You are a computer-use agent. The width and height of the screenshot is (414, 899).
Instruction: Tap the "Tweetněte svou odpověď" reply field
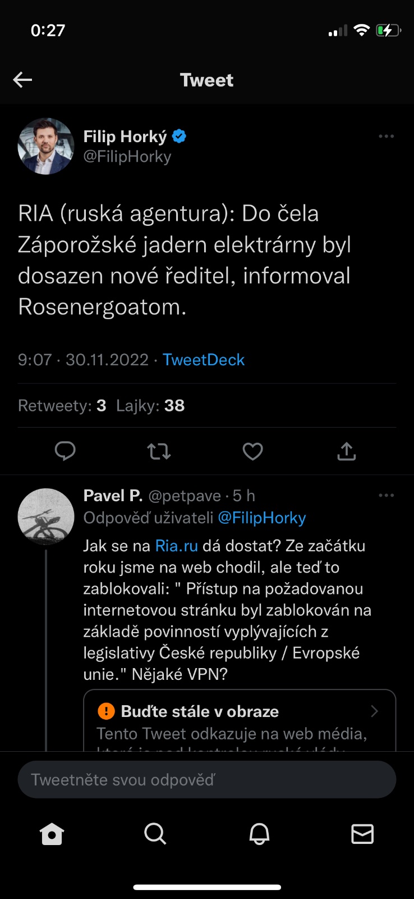pyautogui.click(x=207, y=780)
